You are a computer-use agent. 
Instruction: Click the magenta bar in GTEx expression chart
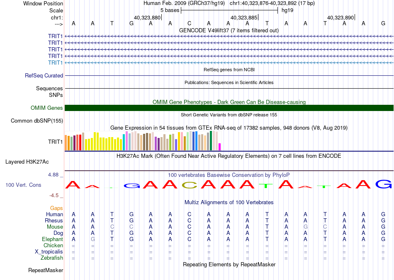pos(220,147)
